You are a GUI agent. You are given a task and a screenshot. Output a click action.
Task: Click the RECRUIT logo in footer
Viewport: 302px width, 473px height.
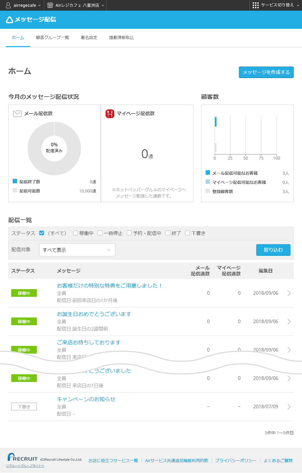pos(23,457)
